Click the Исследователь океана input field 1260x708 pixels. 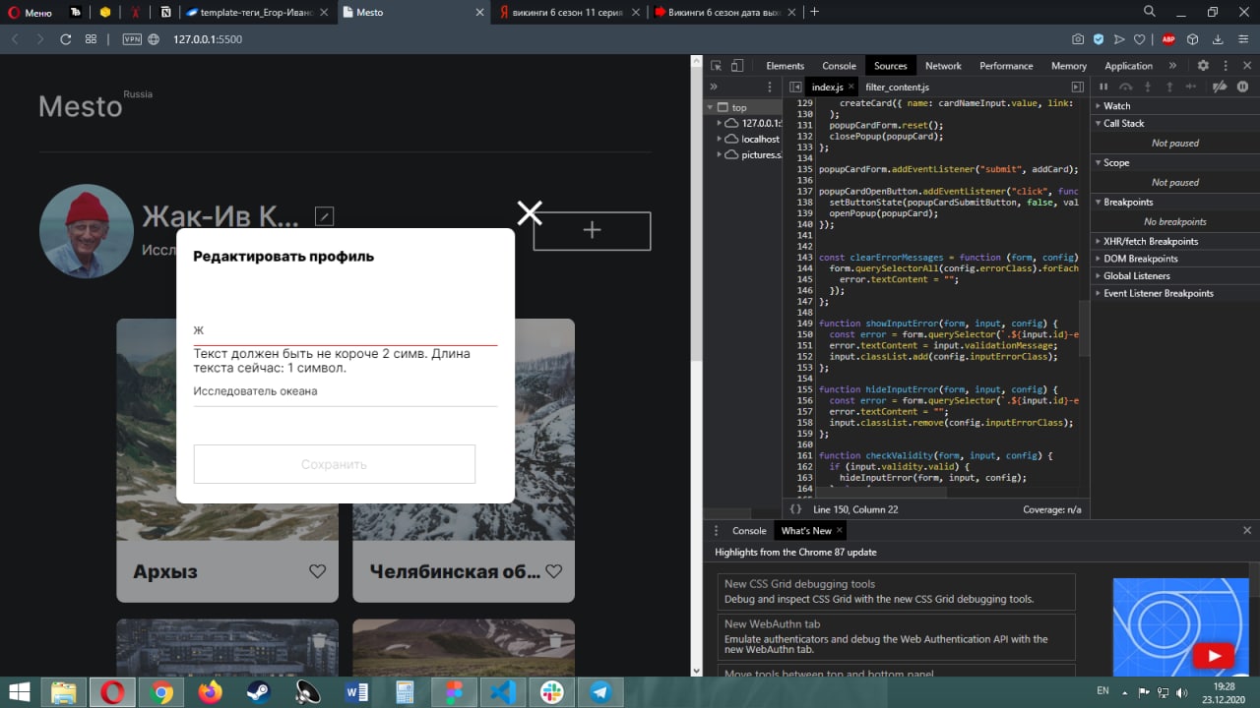346,391
